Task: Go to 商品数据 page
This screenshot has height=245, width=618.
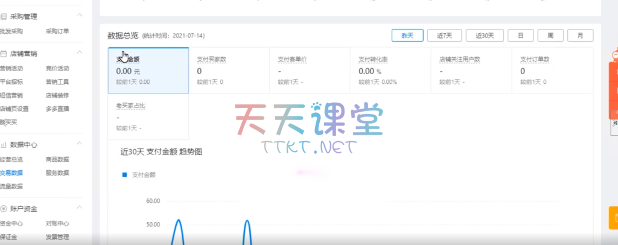Action: tap(57, 159)
